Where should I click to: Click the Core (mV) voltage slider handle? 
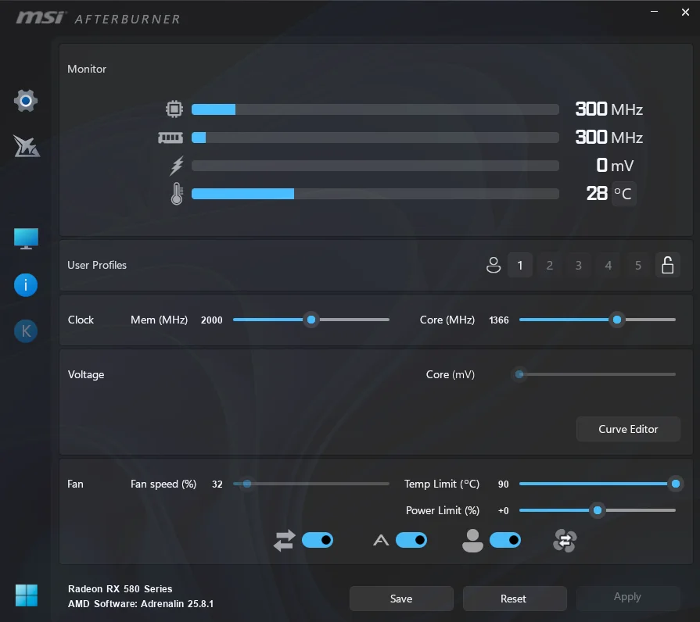pos(519,374)
